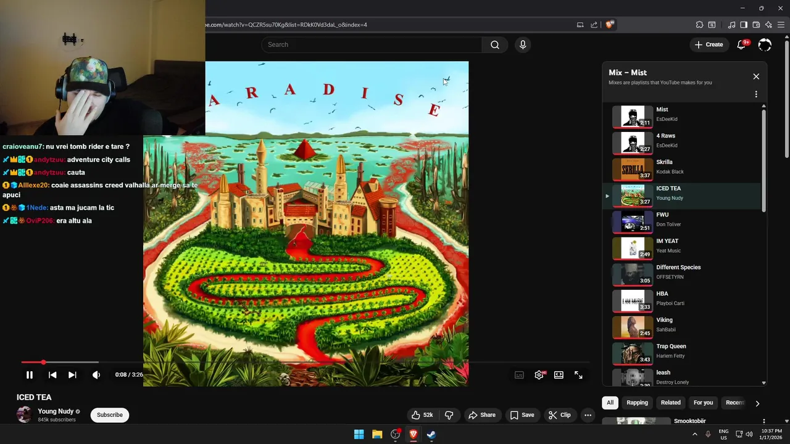Screen dimensions: 790x444
Task: Like the video (52k)
Action: pyautogui.click(x=422, y=415)
